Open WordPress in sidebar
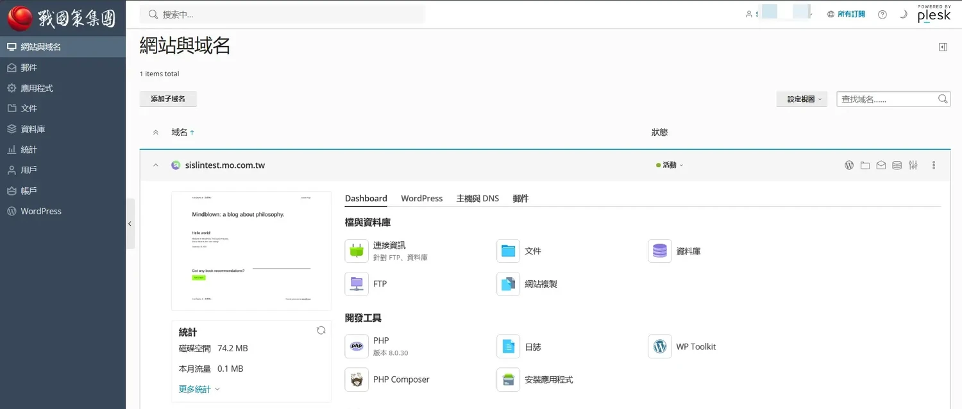The height and width of the screenshot is (409, 962). point(63,211)
